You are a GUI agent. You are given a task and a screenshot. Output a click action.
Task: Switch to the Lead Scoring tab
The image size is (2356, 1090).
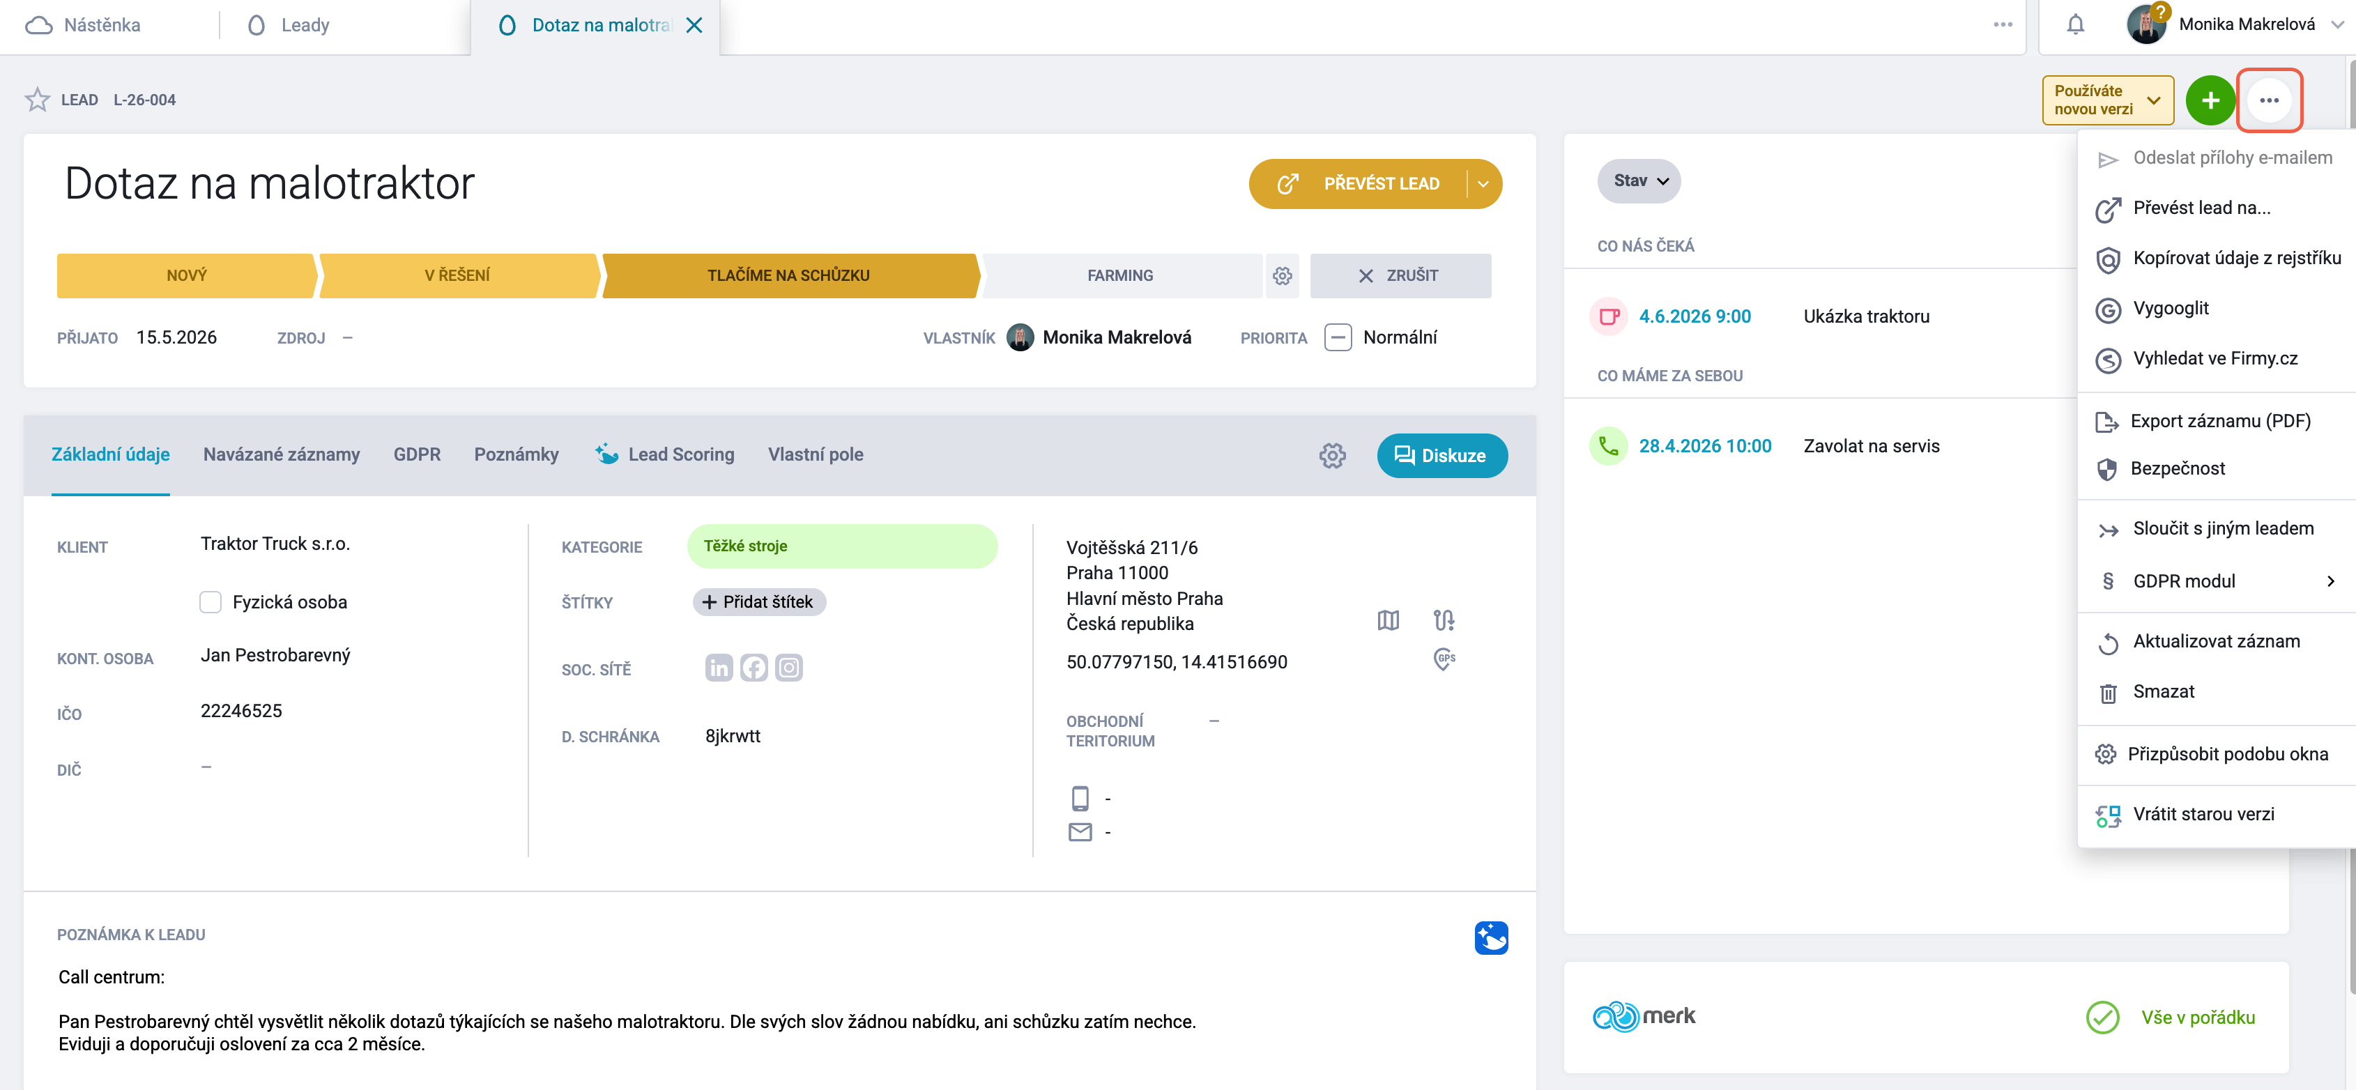click(664, 454)
